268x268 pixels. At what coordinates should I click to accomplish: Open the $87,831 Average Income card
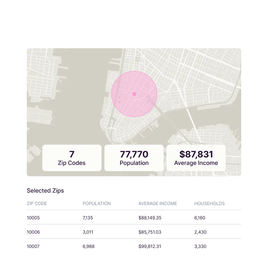click(x=196, y=158)
